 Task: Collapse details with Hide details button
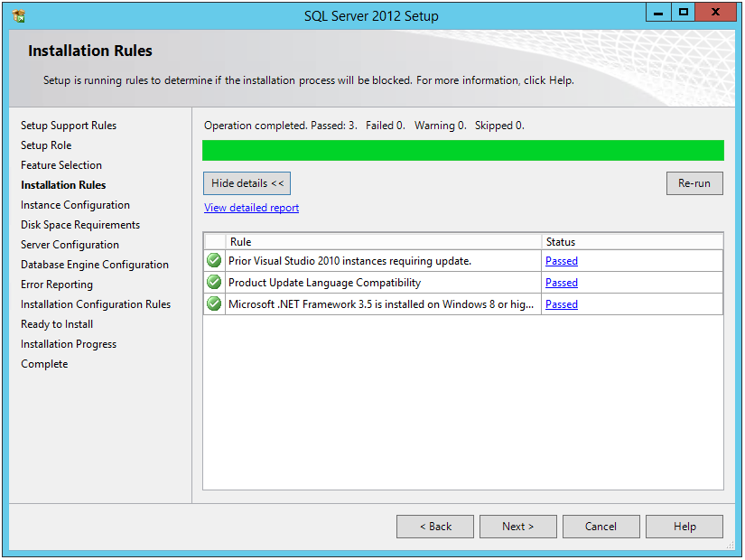[x=247, y=183]
